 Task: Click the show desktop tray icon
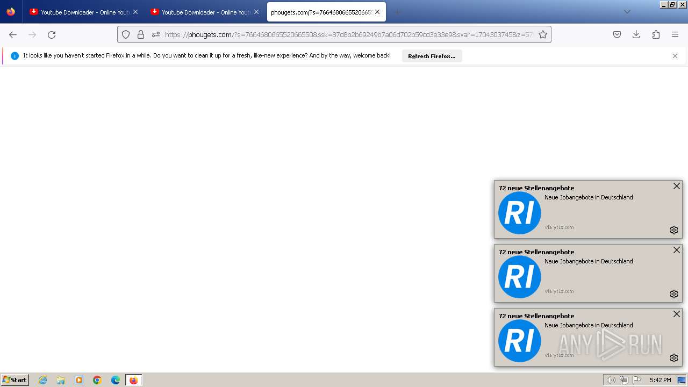point(682,380)
